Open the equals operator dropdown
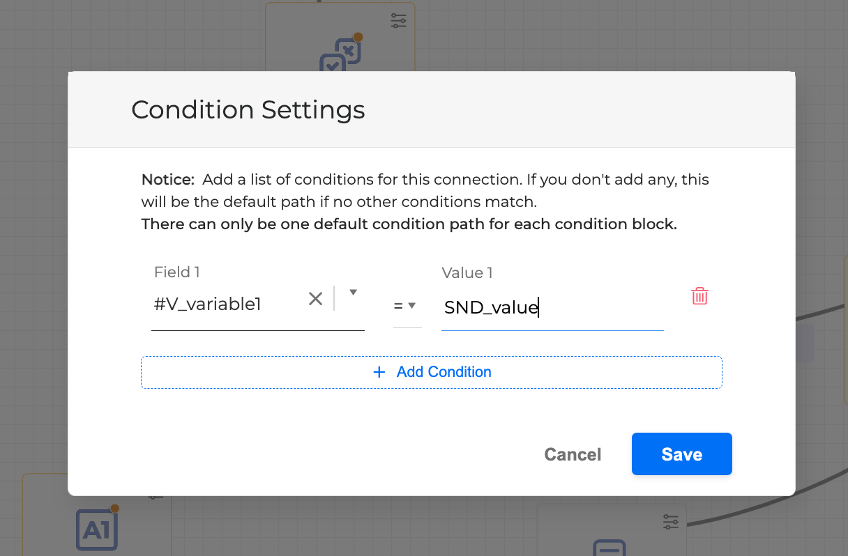Screen dimensions: 848x556 point(406,306)
